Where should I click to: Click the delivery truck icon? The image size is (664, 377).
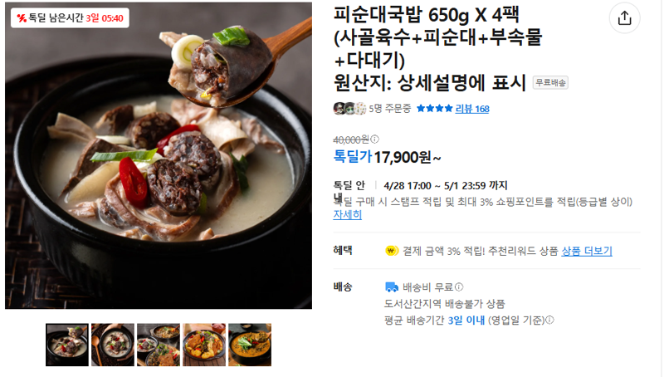[391, 287]
